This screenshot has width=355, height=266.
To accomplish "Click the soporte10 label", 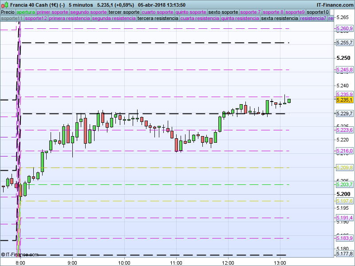I will tap(317, 12).
